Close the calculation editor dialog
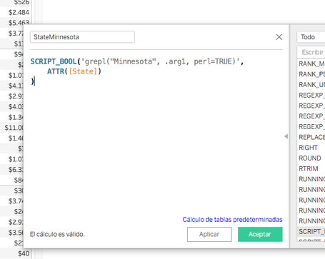The height and width of the screenshot is (259, 325). click(279, 37)
